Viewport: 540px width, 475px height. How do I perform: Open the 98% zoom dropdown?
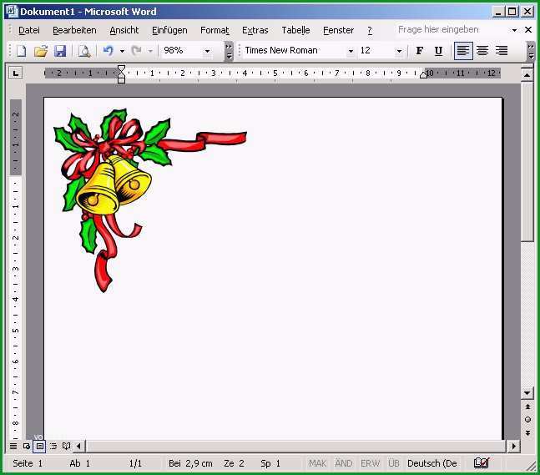207,51
